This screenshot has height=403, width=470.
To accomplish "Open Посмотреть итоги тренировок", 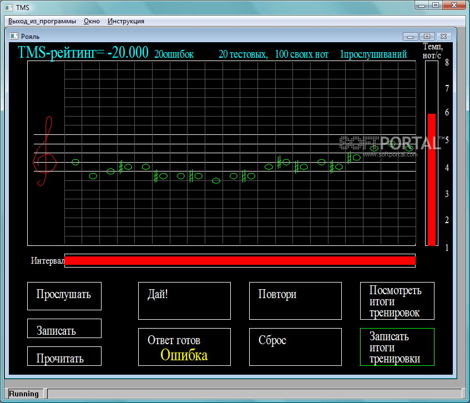I will [x=397, y=301].
